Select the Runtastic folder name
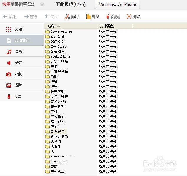Screen dimensions: 187x176 pyautogui.click(x=58, y=162)
